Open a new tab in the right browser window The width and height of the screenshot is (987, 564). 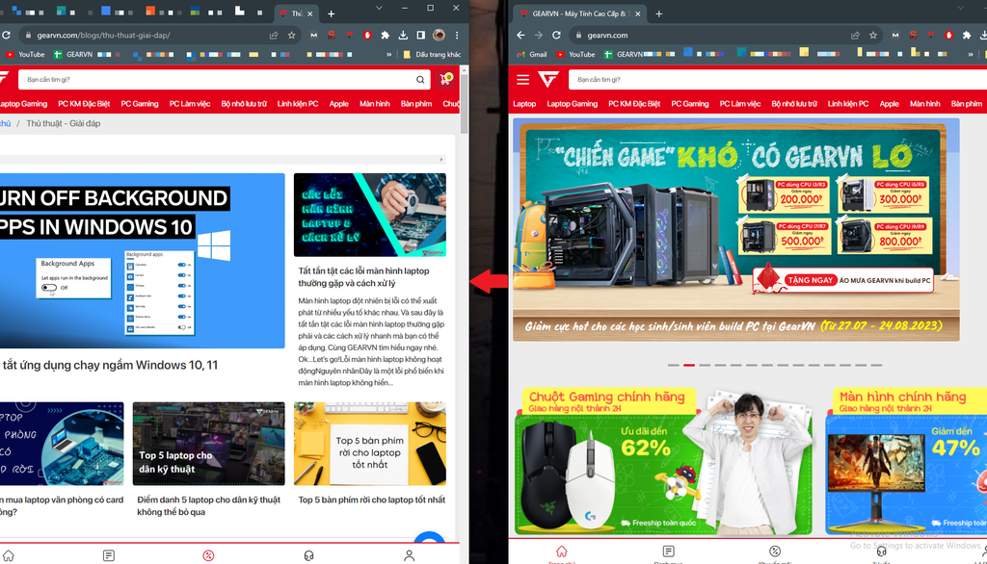pos(659,13)
